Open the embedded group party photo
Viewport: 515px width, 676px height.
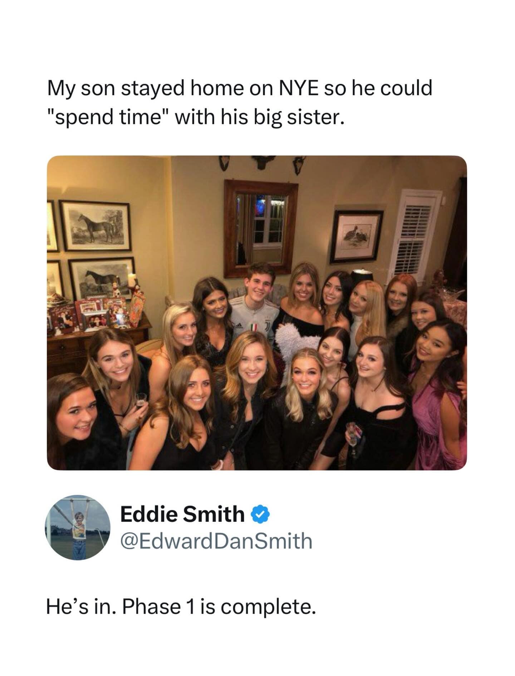click(x=257, y=313)
